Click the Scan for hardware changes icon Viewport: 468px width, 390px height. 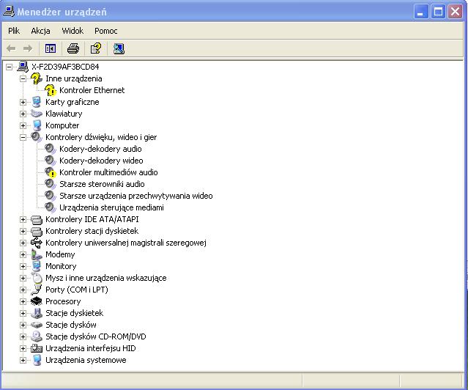pos(119,48)
